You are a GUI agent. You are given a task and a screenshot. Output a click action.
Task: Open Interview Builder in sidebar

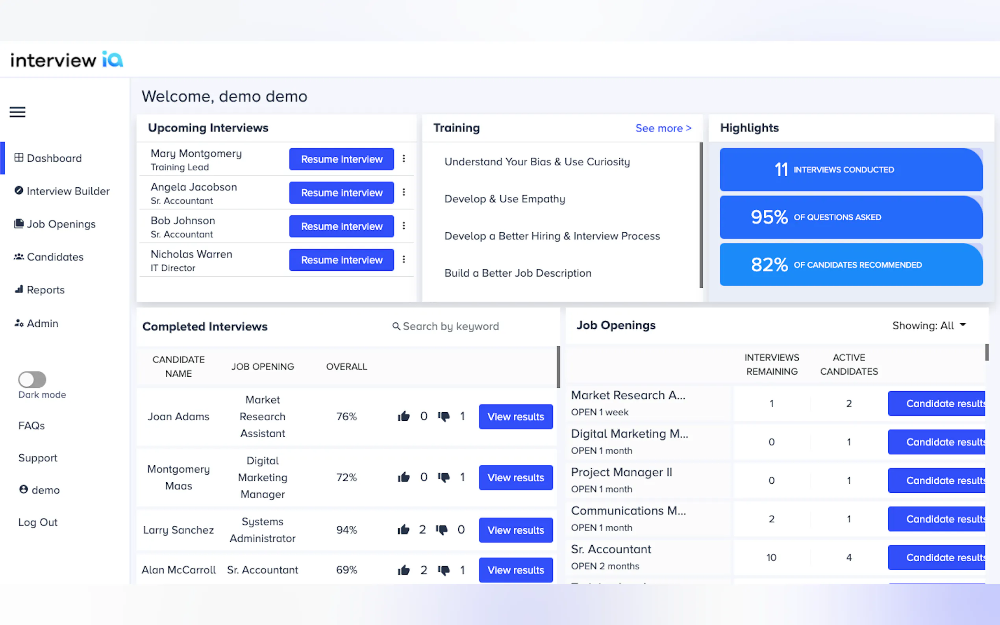[62, 191]
